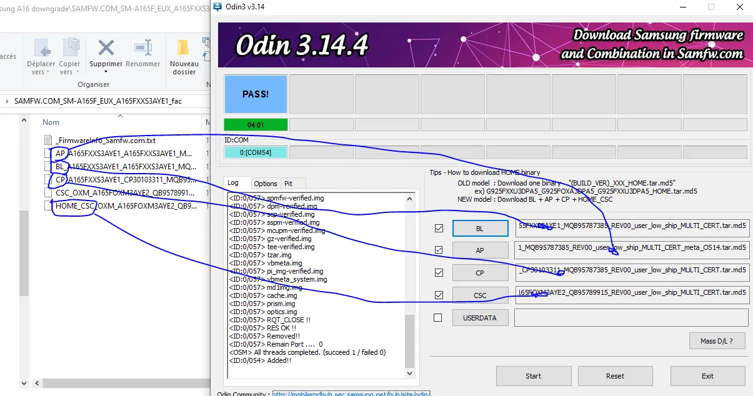The width and height of the screenshot is (753, 396).
Task: Enable the USERDATA checkbox in Odin
Action: point(438,318)
